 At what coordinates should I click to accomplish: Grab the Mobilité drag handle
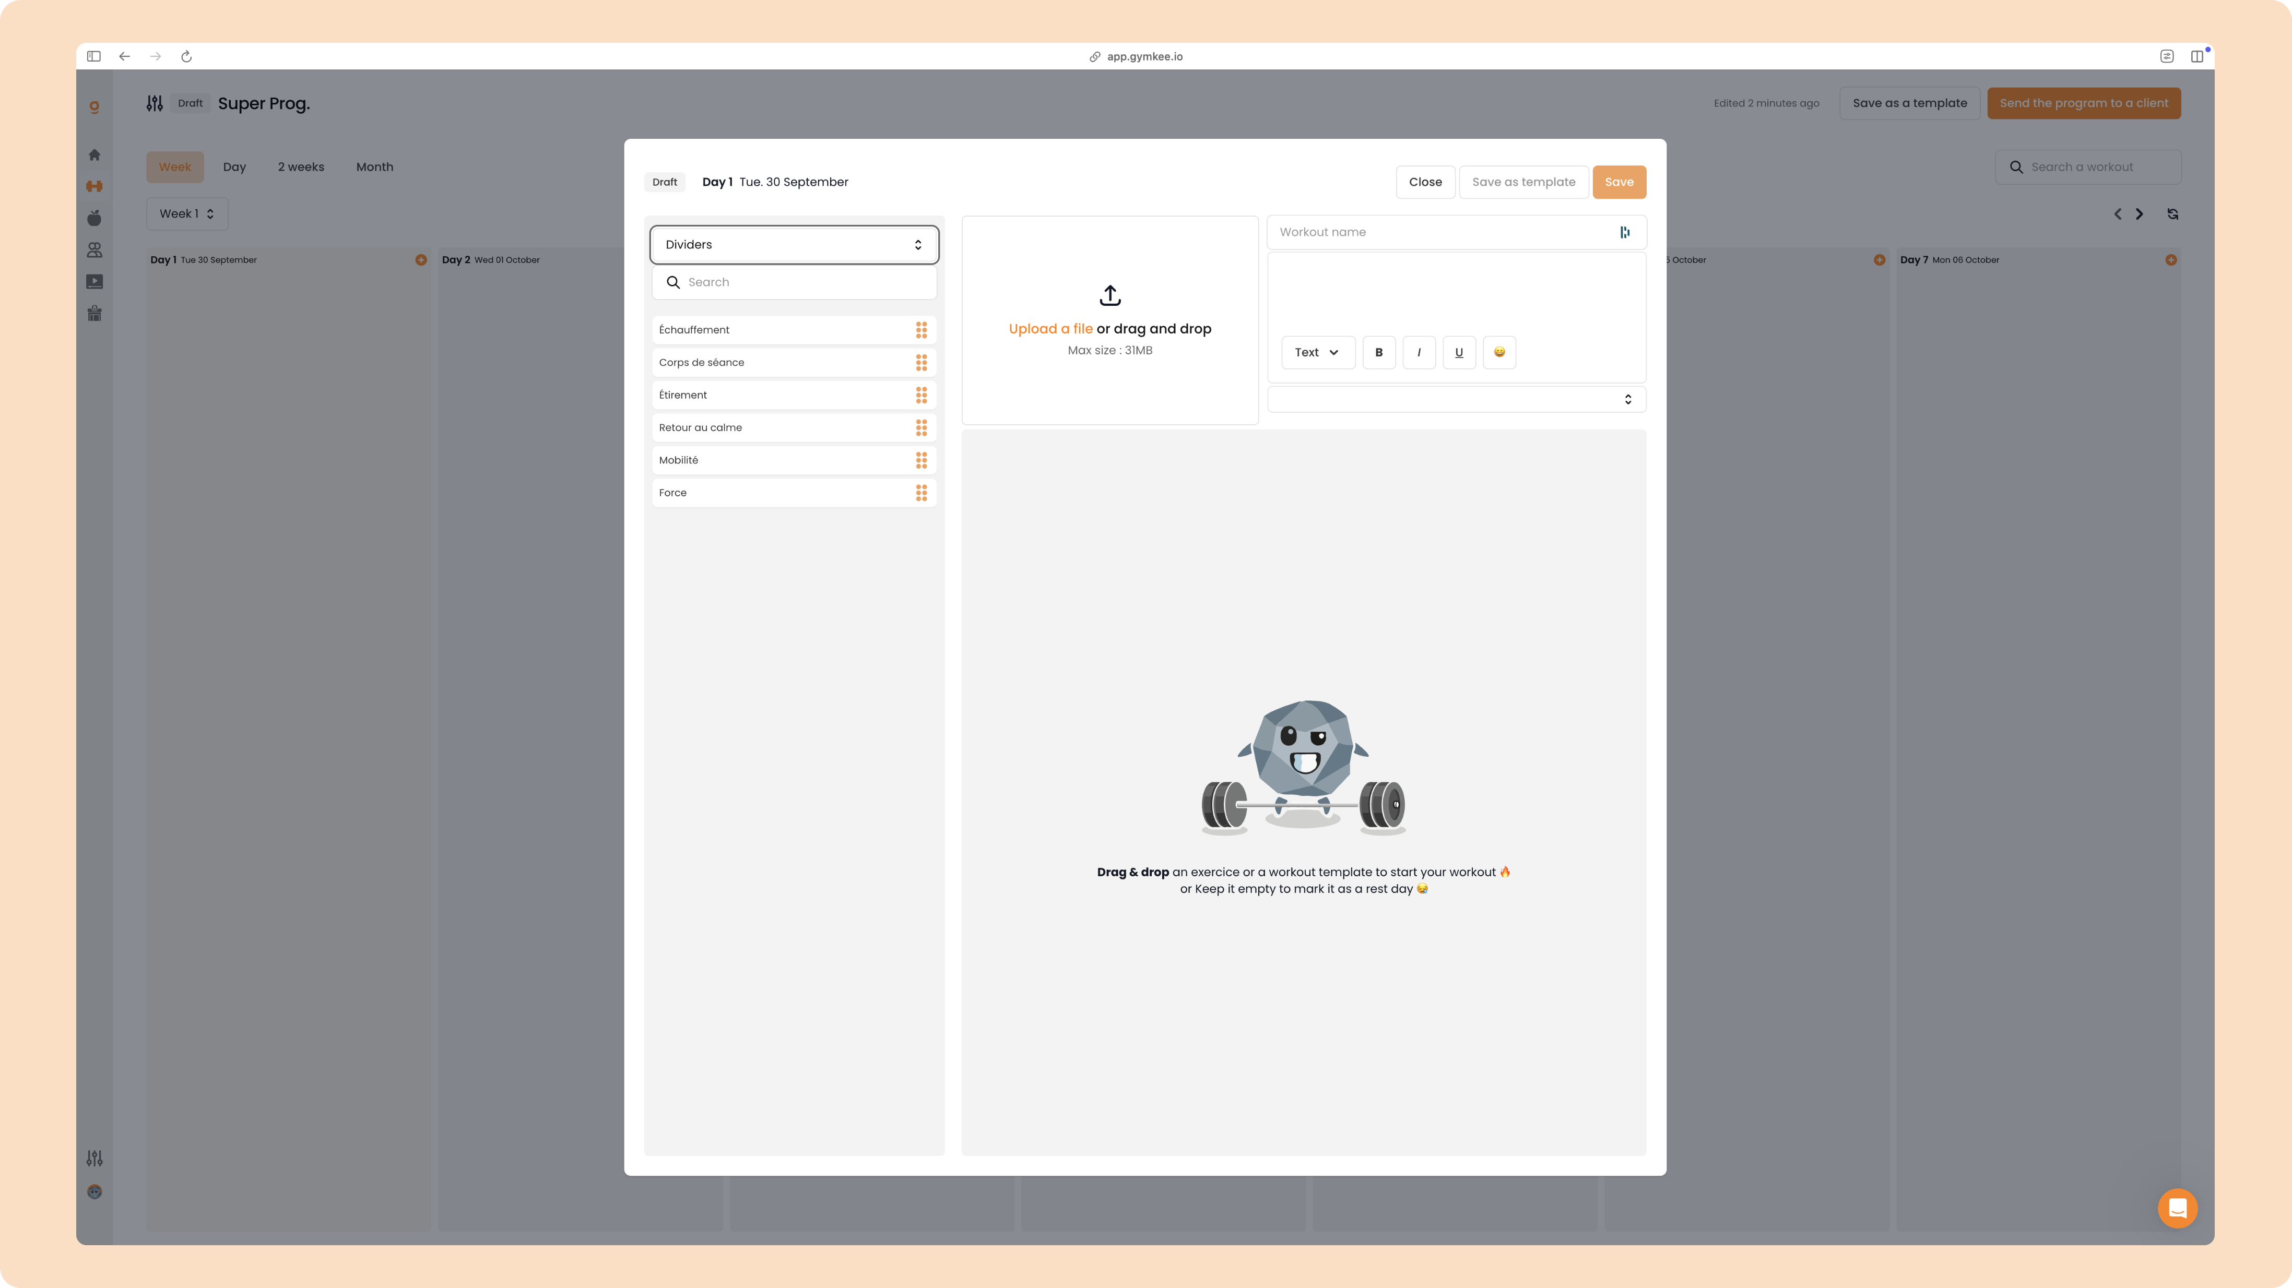click(922, 460)
